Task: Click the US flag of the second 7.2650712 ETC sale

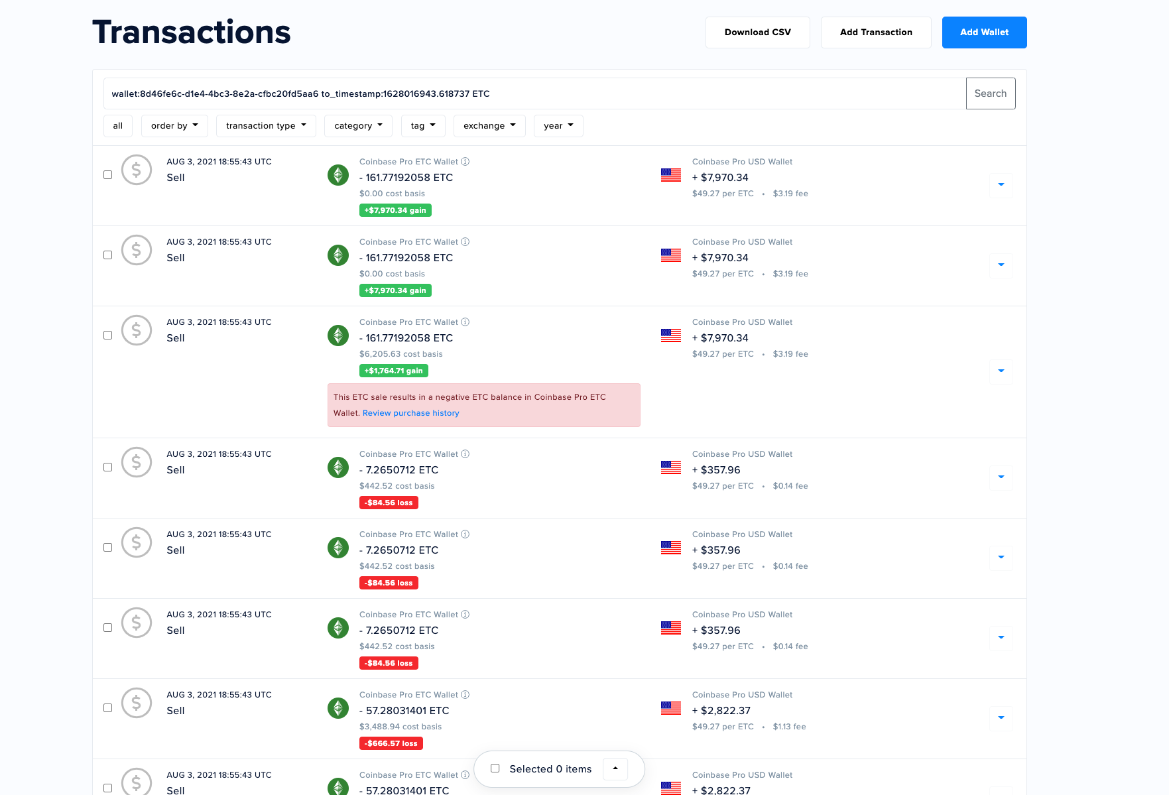Action: (671, 548)
